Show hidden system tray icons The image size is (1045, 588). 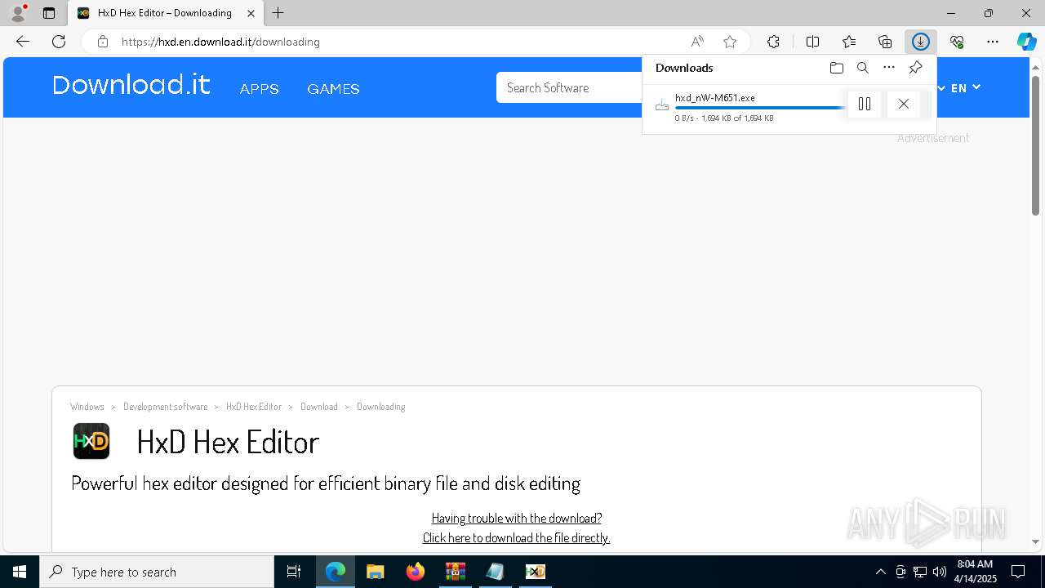coord(880,572)
